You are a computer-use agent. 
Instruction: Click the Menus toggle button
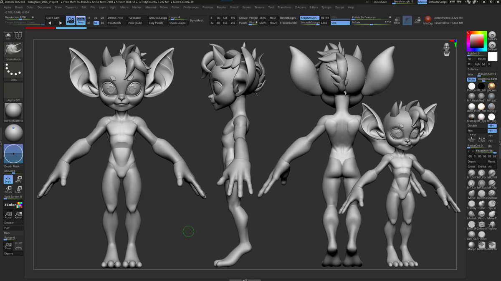[422, 2]
